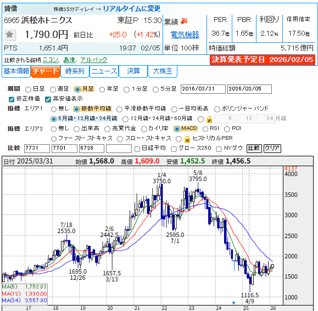Select ボリンジャーバンド radio button
318x311 pixels.
[217, 109]
